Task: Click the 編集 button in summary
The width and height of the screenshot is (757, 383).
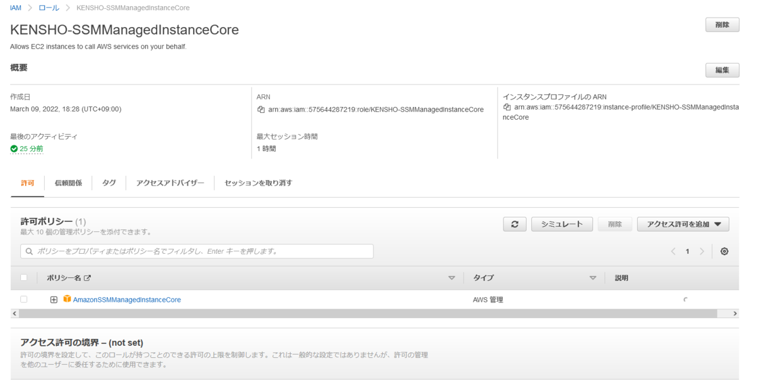Action: [x=722, y=70]
